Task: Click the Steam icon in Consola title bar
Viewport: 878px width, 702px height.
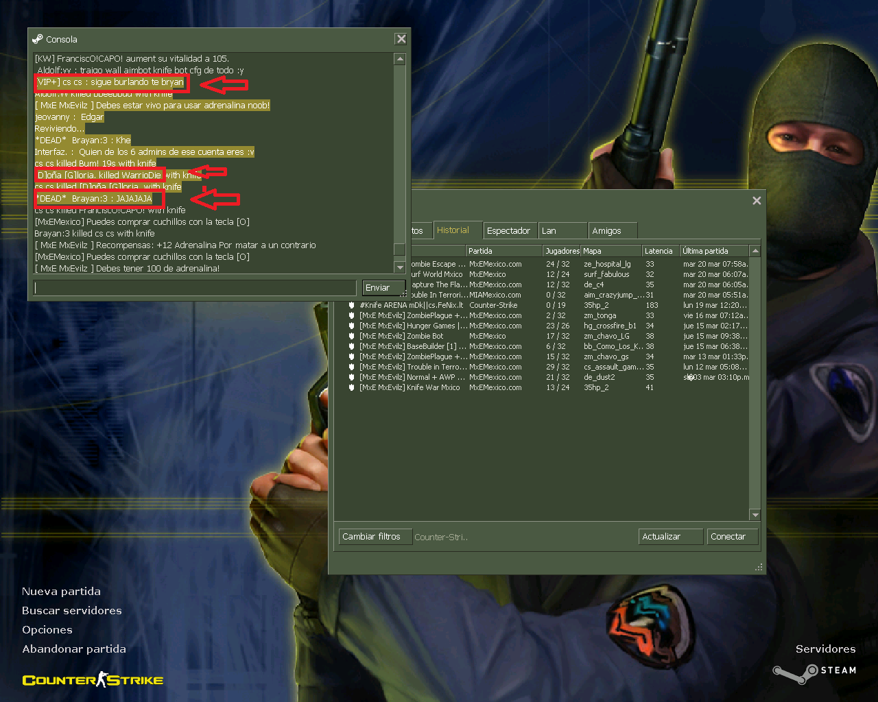Action: [x=38, y=39]
